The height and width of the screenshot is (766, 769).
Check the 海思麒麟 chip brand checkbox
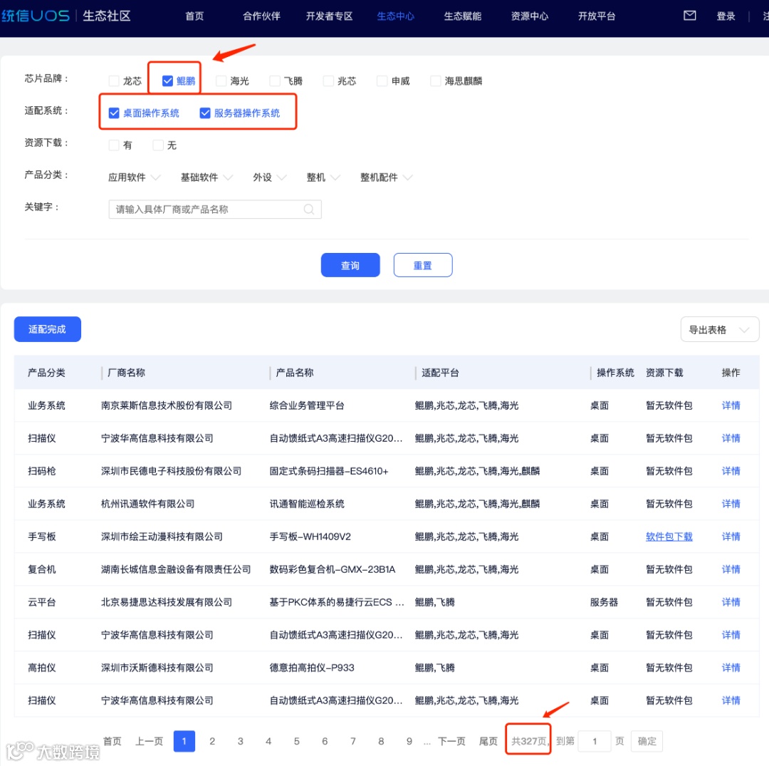click(x=436, y=81)
